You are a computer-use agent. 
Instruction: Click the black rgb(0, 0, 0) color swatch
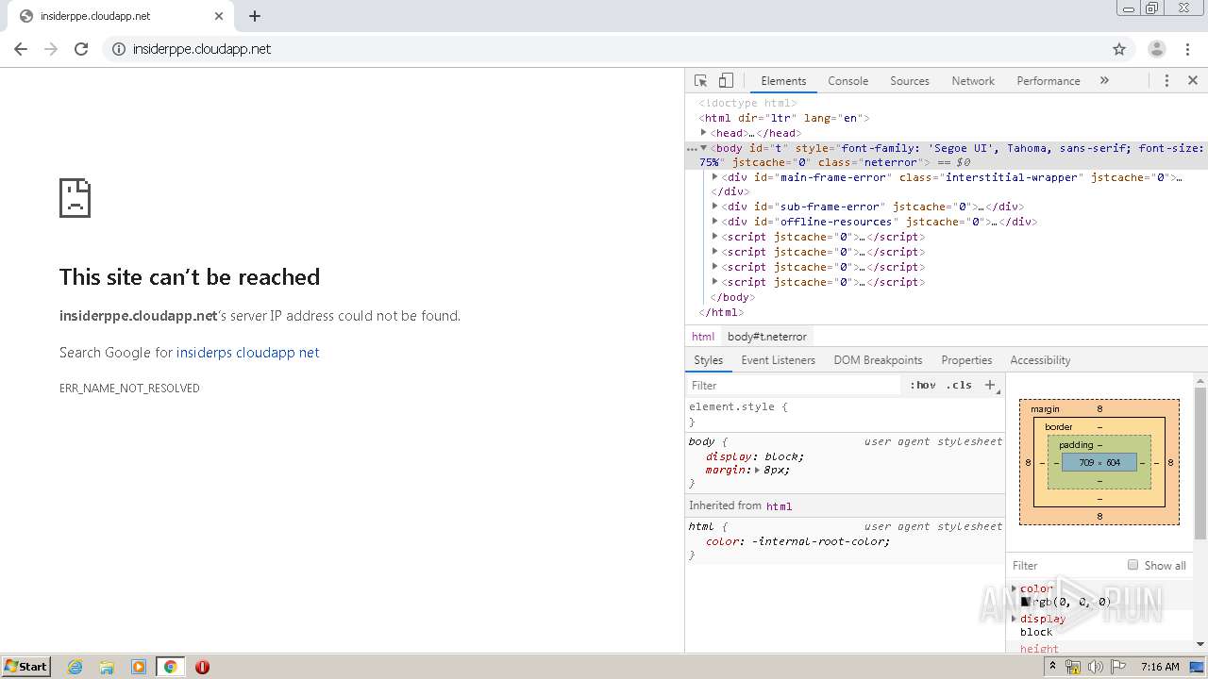click(x=1025, y=602)
